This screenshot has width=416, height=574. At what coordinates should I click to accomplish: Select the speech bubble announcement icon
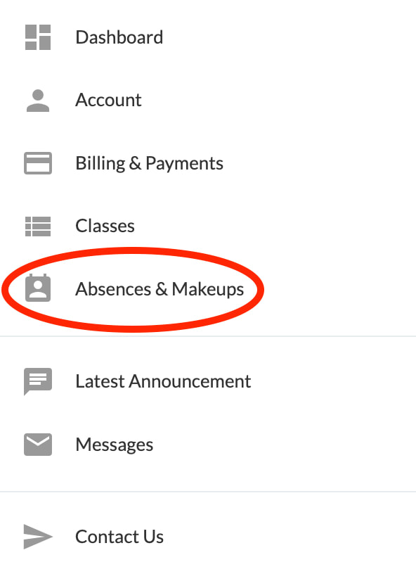coord(38,381)
